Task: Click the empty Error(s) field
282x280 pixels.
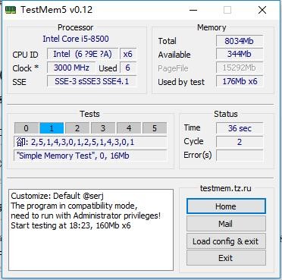Action: (240, 156)
